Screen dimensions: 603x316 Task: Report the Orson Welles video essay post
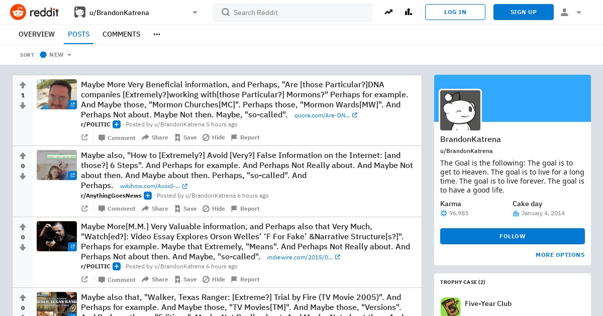pos(245,279)
